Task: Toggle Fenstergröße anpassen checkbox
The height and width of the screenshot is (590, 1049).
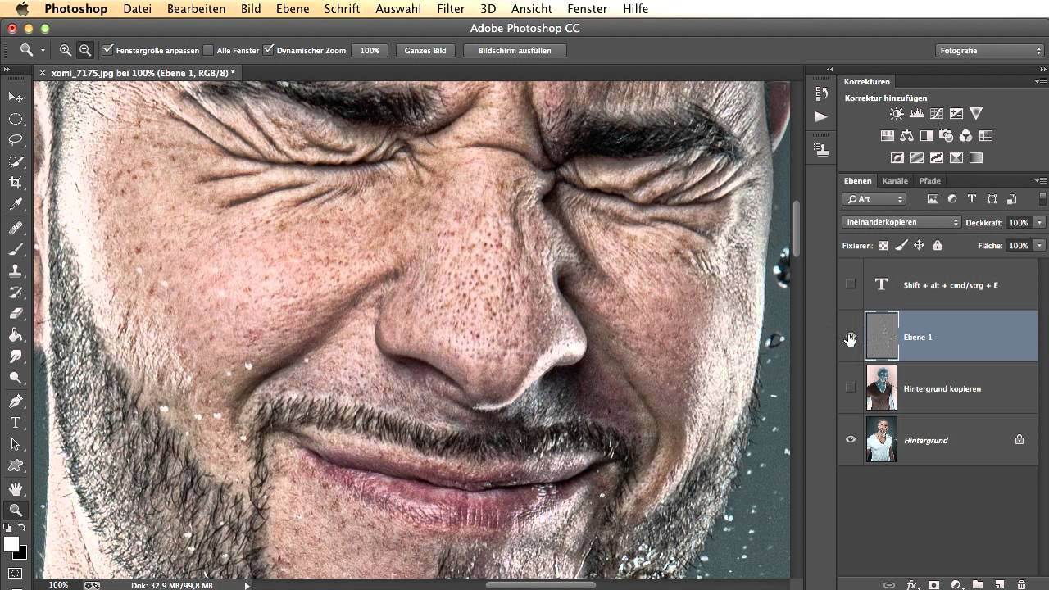Action: coord(107,50)
